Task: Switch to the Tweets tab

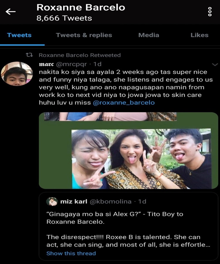Action: 19,35
